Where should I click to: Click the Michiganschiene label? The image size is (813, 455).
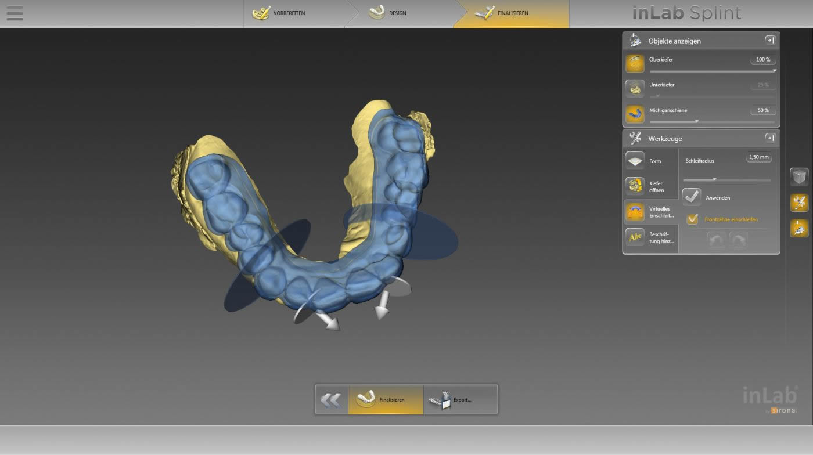[668, 110]
